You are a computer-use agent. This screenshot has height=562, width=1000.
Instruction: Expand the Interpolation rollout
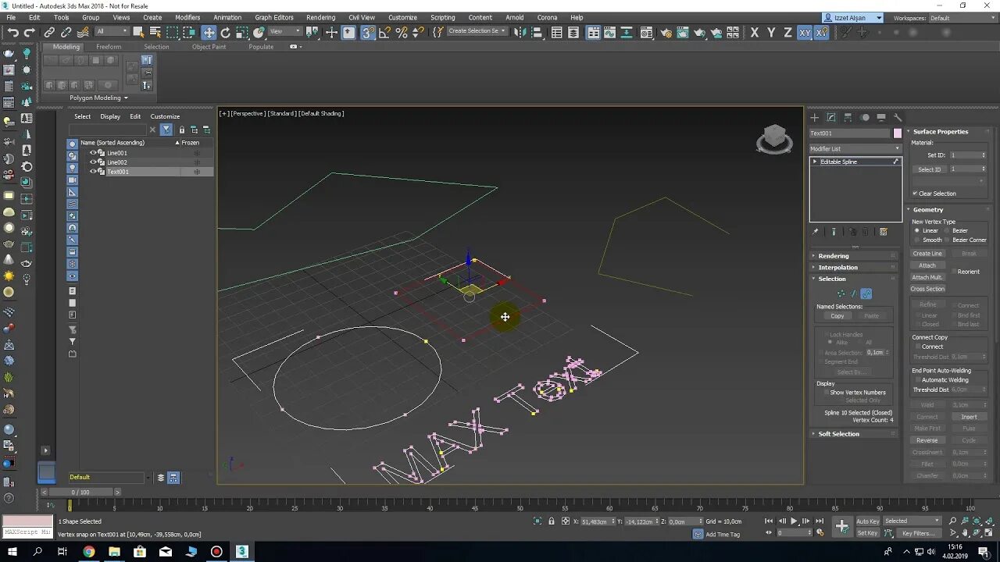pos(837,268)
